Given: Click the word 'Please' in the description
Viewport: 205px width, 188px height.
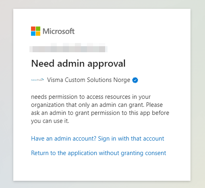Looking at the screenshot, I should [x=154, y=105].
